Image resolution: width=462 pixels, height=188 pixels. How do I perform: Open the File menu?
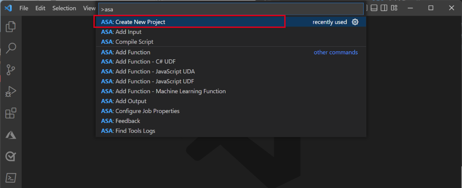(24, 8)
